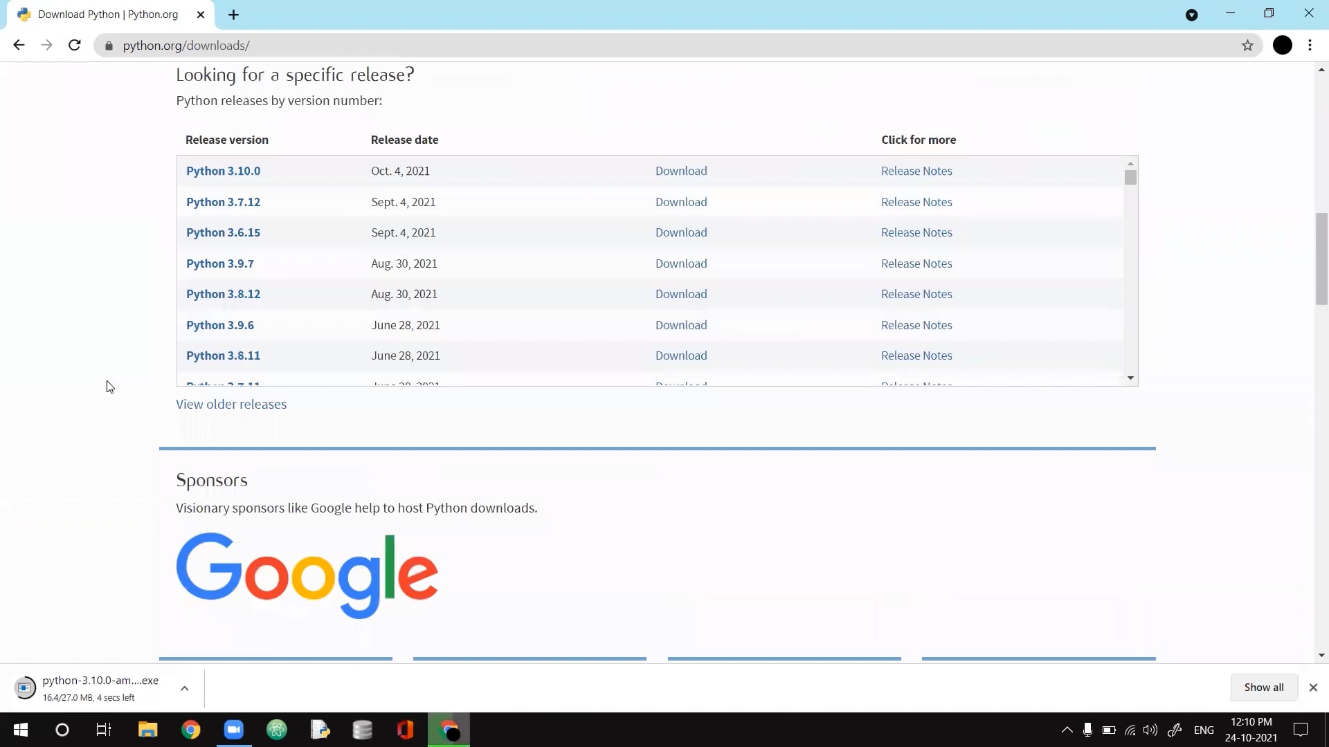Viewport: 1329px width, 747px height.
Task: Click the View older releases link
Action: click(231, 404)
